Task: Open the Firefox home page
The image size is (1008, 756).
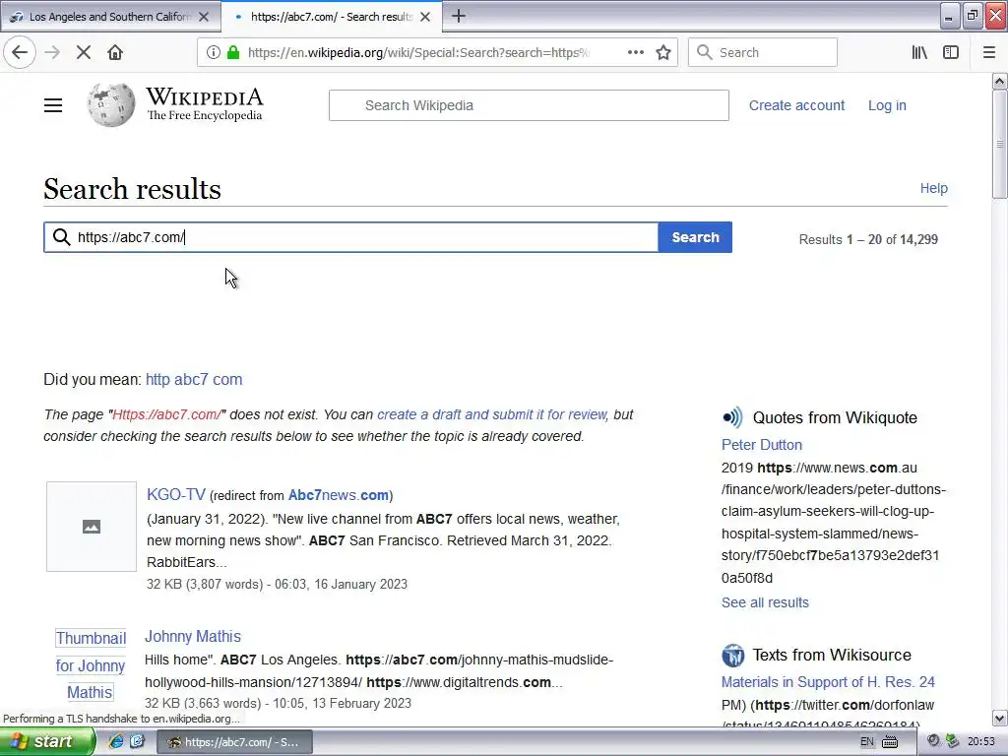Action: 115,52
